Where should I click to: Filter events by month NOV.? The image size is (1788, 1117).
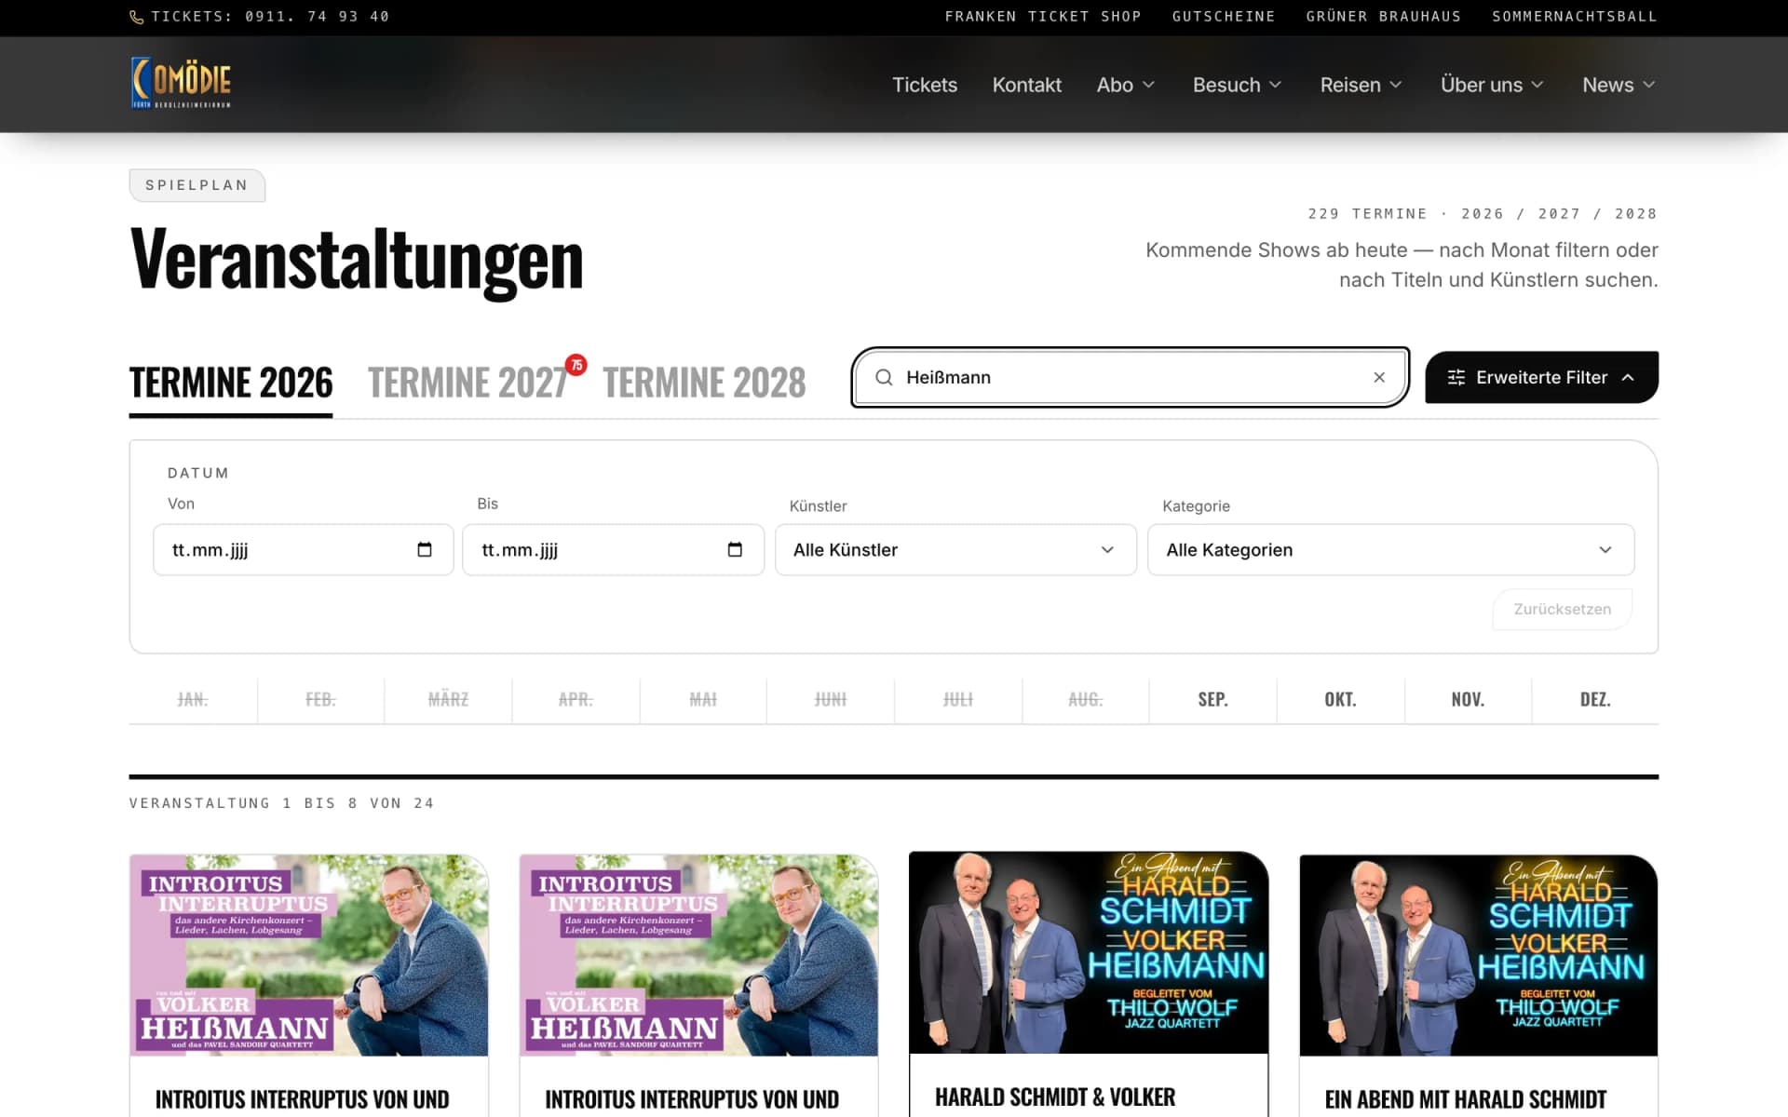point(1468,699)
